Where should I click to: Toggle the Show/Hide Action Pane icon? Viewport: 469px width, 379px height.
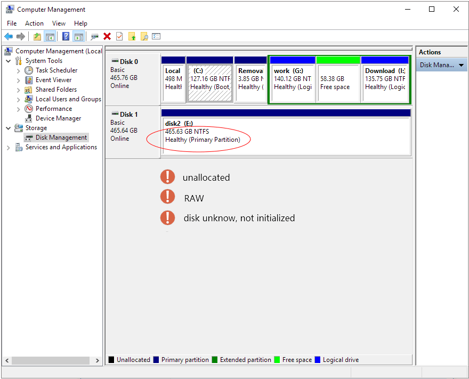[79, 36]
